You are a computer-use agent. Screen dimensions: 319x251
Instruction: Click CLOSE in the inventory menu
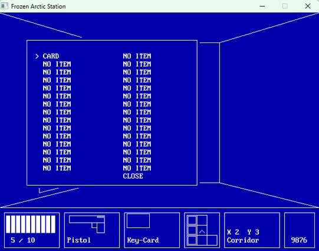pyautogui.click(x=133, y=176)
